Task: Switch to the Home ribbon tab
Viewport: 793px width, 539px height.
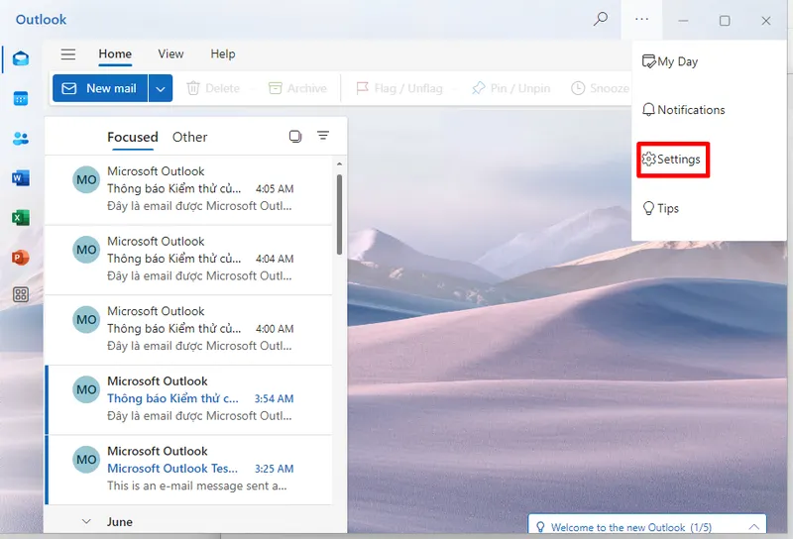Action: [x=115, y=54]
